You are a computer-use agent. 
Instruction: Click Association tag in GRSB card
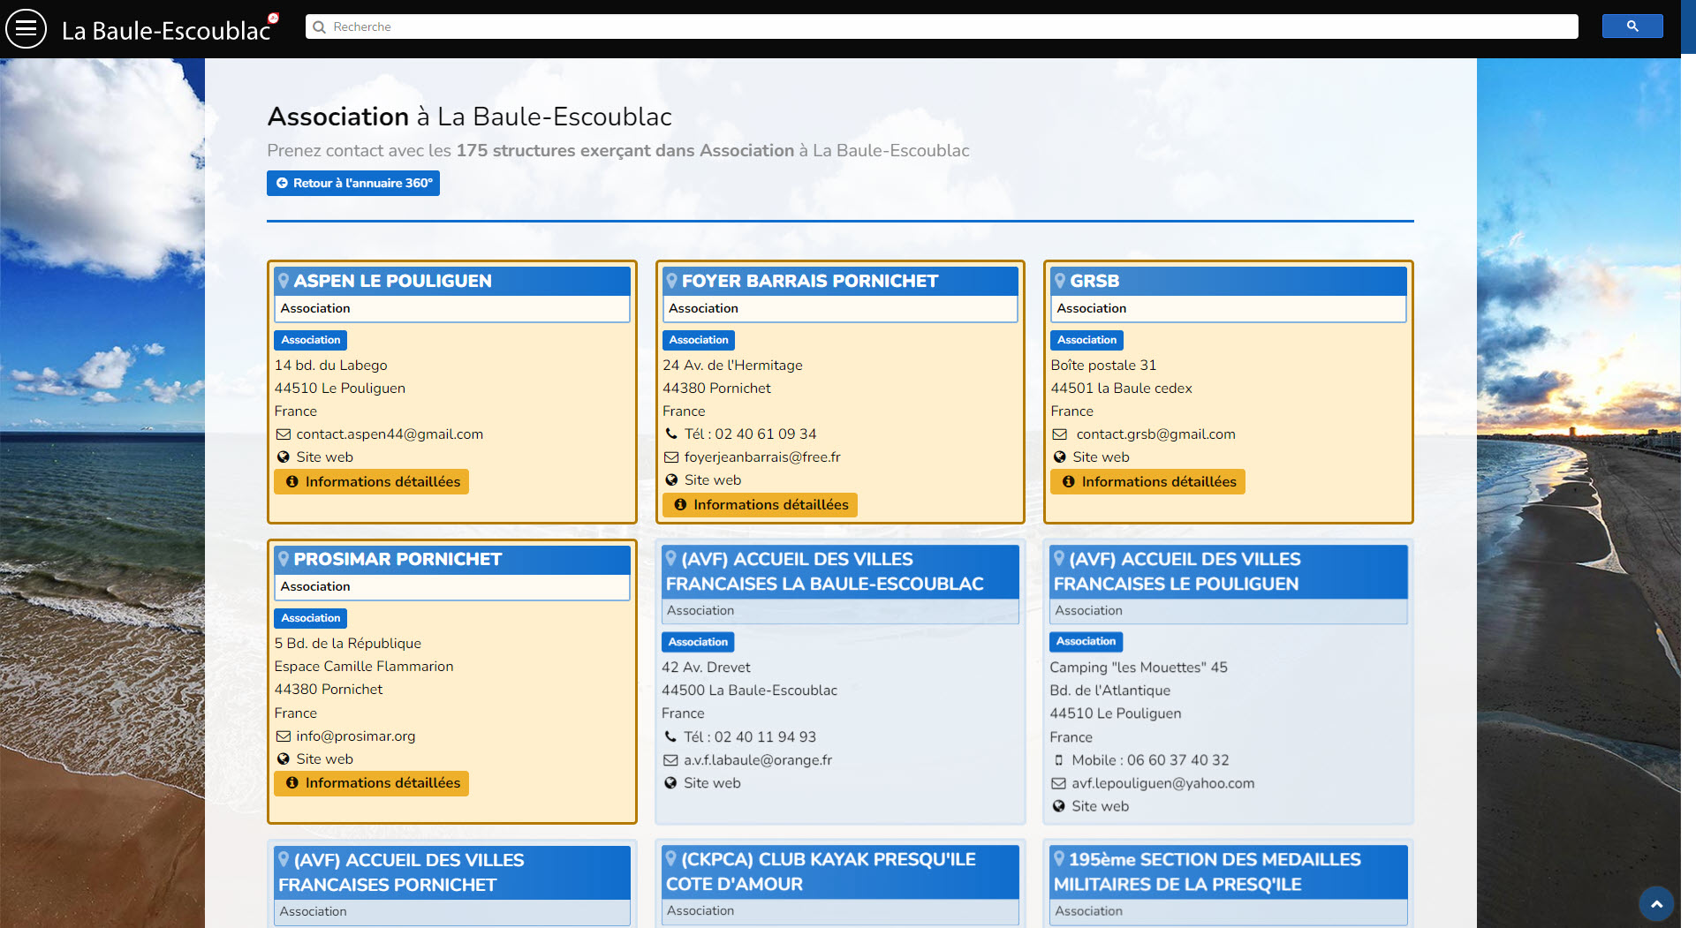[x=1086, y=340]
